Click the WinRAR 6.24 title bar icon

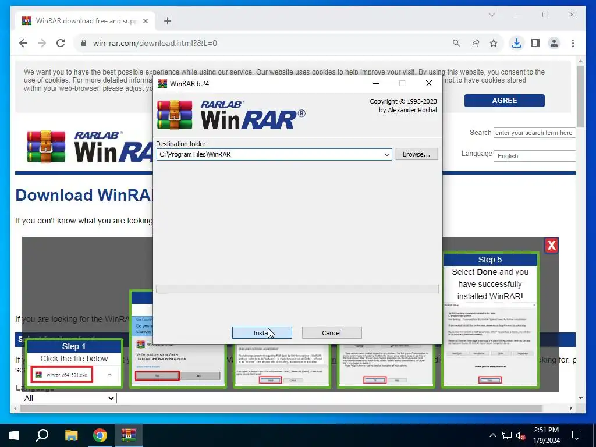click(x=162, y=83)
